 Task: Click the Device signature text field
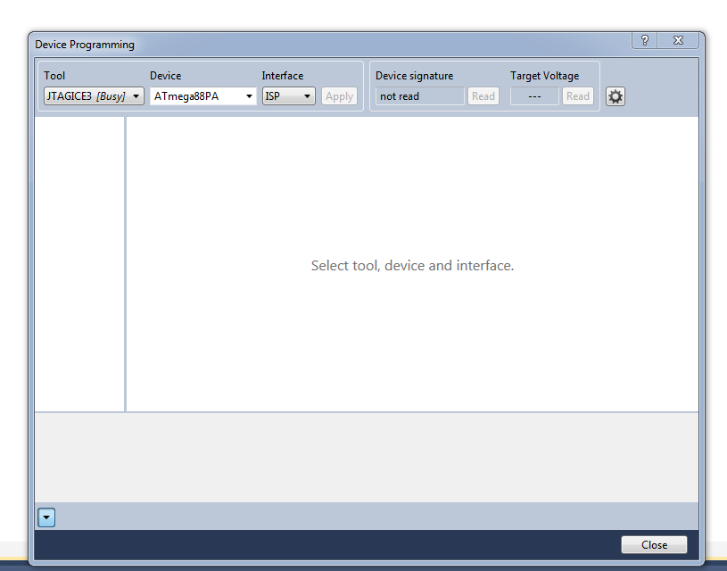(x=419, y=95)
